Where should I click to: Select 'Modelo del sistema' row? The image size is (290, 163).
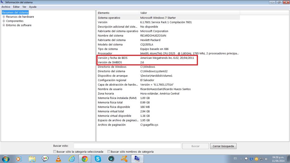168,45
